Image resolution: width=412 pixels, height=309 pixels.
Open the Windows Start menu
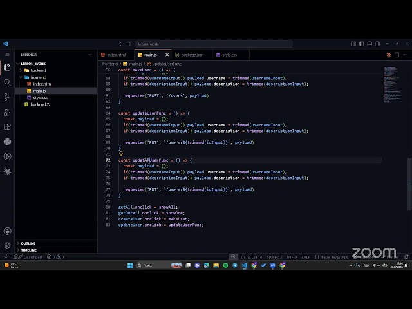130,265
